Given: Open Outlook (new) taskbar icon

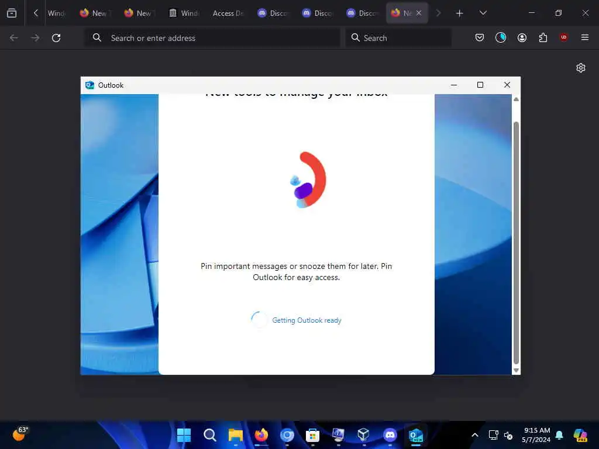Looking at the screenshot, I should pos(416,435).
